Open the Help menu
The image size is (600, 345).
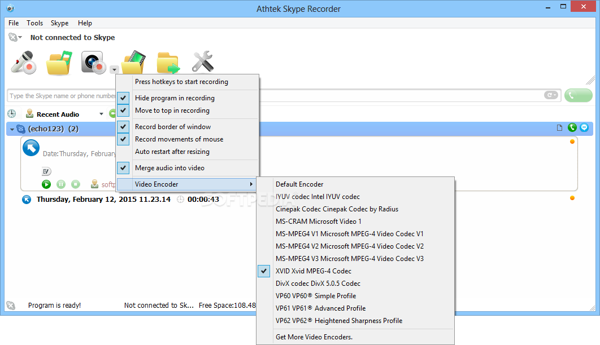[x=85, y=23]
